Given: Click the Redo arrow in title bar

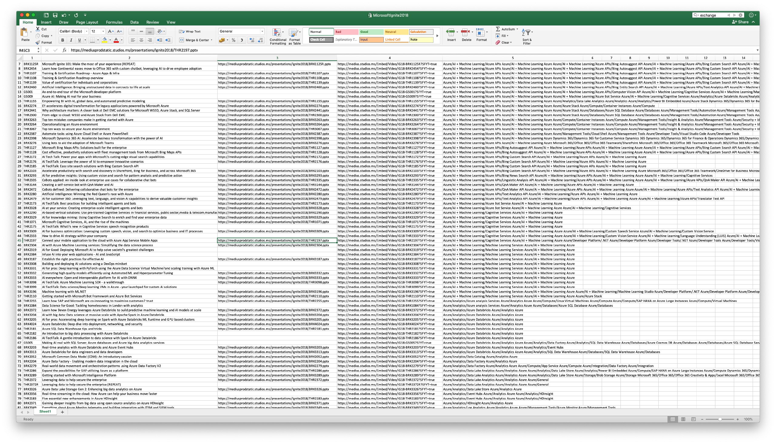Looking at the screenshot, I should 76,15.
